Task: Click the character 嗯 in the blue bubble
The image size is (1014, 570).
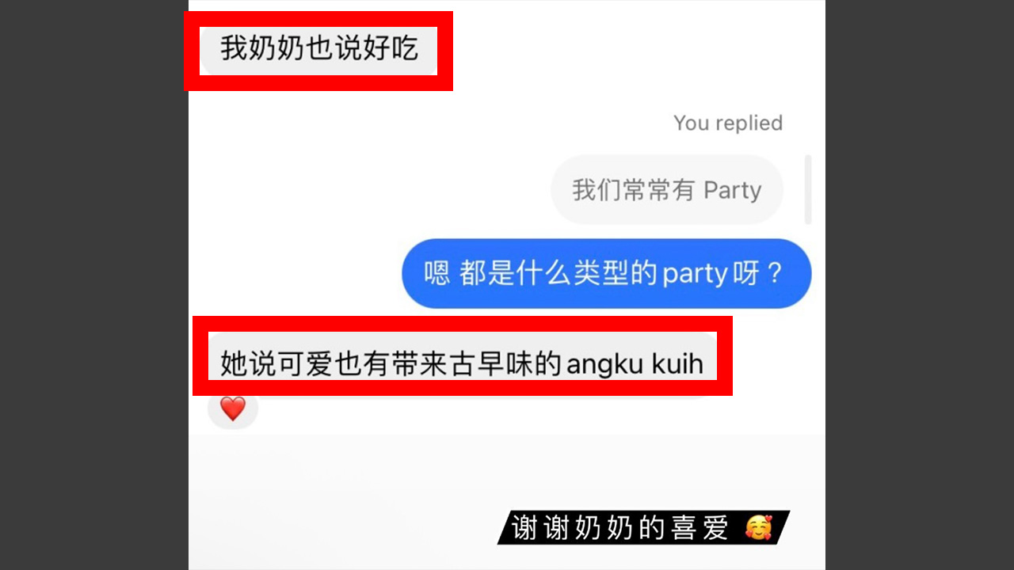Action: point(436,274)
